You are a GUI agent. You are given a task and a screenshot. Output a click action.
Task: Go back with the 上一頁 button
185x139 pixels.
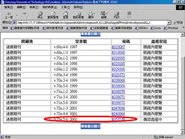pyautogui.click(x=9, y=15)
